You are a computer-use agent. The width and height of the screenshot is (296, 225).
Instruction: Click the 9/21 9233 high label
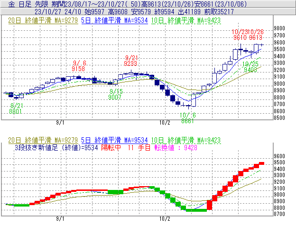pyautogui.click(x=130, y=61)
